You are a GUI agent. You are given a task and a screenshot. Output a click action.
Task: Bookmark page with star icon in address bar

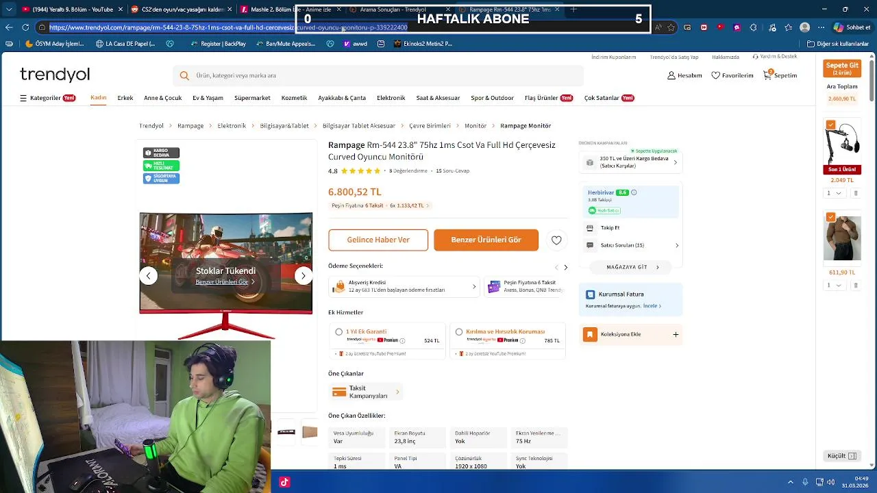coord(671,27)
